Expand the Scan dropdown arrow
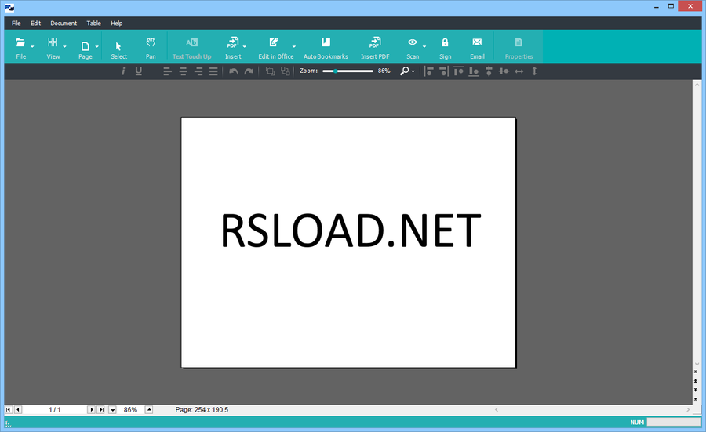 coord(424,46)
